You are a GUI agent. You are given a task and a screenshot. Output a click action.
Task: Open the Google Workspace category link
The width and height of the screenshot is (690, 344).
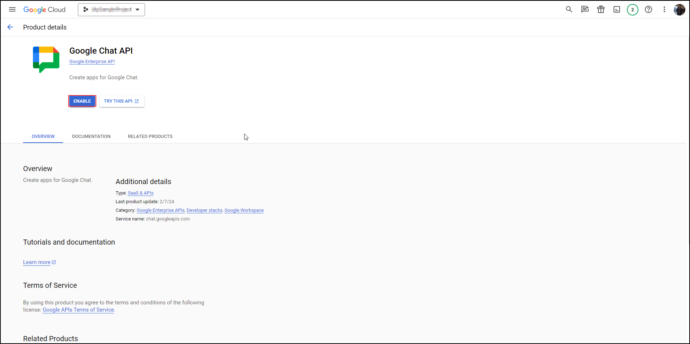tap(244, 210)
